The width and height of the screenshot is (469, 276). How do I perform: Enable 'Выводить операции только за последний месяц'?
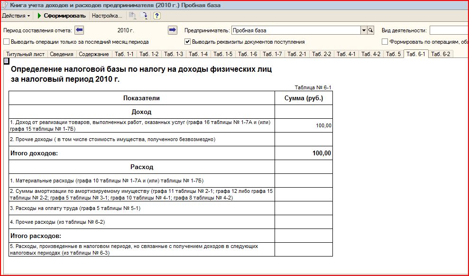coord(6,42)
